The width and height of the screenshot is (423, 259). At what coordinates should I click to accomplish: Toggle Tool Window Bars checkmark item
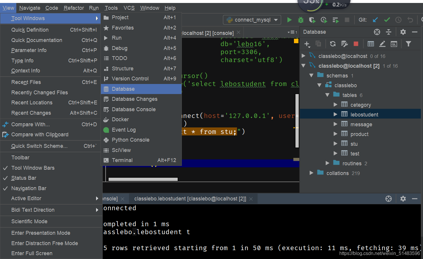coord(51,168)
